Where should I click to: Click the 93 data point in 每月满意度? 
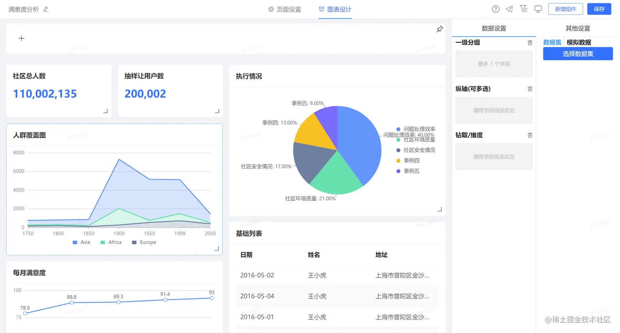[x=212, y=298]
